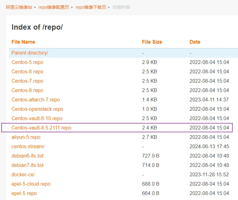Open the Parent directory link
This screenshot has width=238, height=200.
30,53
